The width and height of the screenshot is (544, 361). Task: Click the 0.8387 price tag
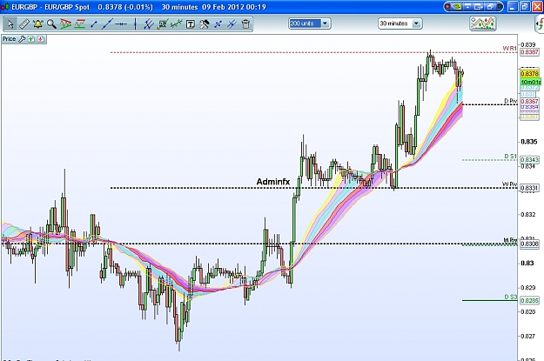click(x=529, y=52)
